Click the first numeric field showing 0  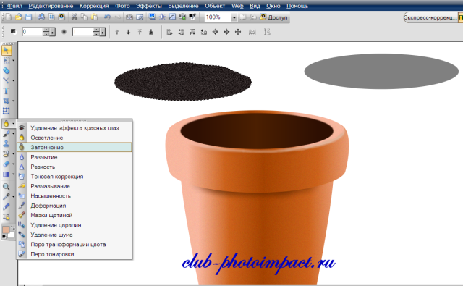33,32
